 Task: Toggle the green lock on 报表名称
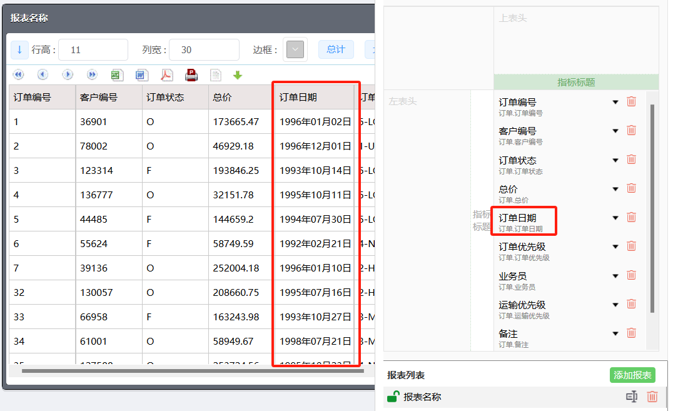click(393, 397)
